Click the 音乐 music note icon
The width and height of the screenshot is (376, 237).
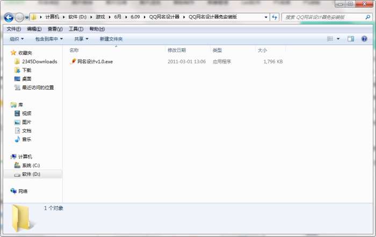coord(17,139)
